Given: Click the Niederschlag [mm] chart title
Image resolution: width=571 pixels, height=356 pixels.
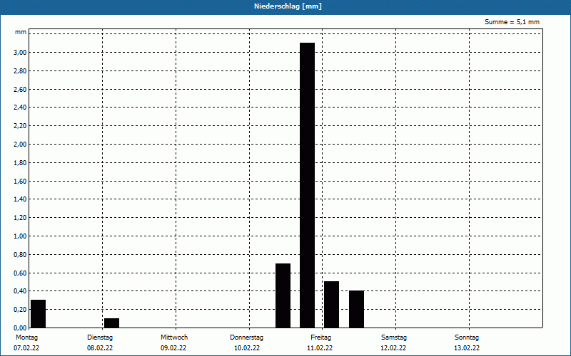Looking at the screenshot, I should coord(288,6).
